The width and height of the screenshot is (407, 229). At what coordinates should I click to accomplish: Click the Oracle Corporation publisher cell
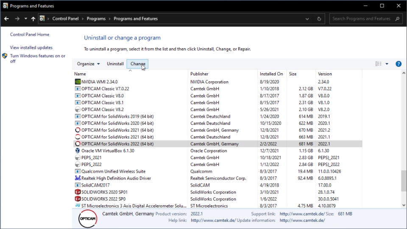209,151
